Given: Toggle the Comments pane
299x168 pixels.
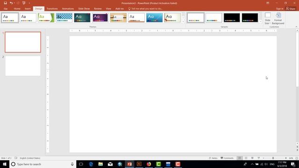Looking at the screenshot, I should 227,158.
